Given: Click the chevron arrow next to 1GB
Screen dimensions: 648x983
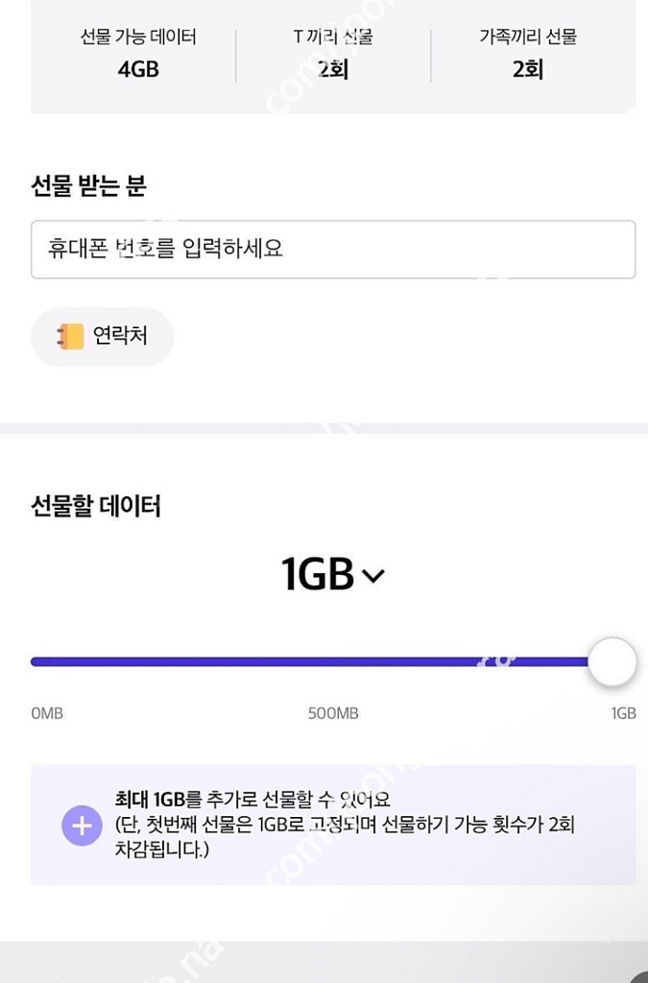Looking at the screenshot, I should 373,576.
